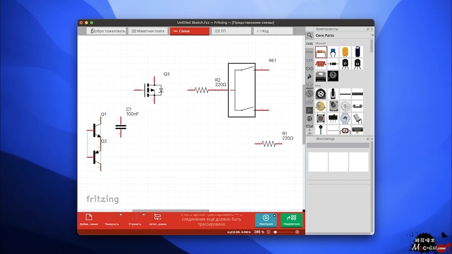Open the parts search magnifier
452x254 pixels.
tap(310, 35)
